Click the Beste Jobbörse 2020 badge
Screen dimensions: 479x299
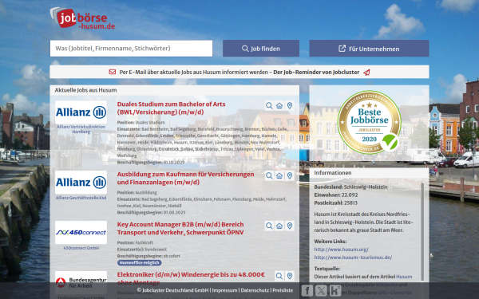pyautogui.click(x=369, y=122)
